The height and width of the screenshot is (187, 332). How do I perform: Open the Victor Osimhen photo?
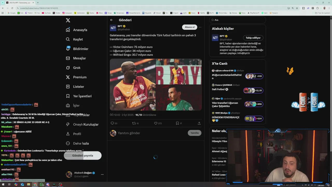(x=133, y=85)
